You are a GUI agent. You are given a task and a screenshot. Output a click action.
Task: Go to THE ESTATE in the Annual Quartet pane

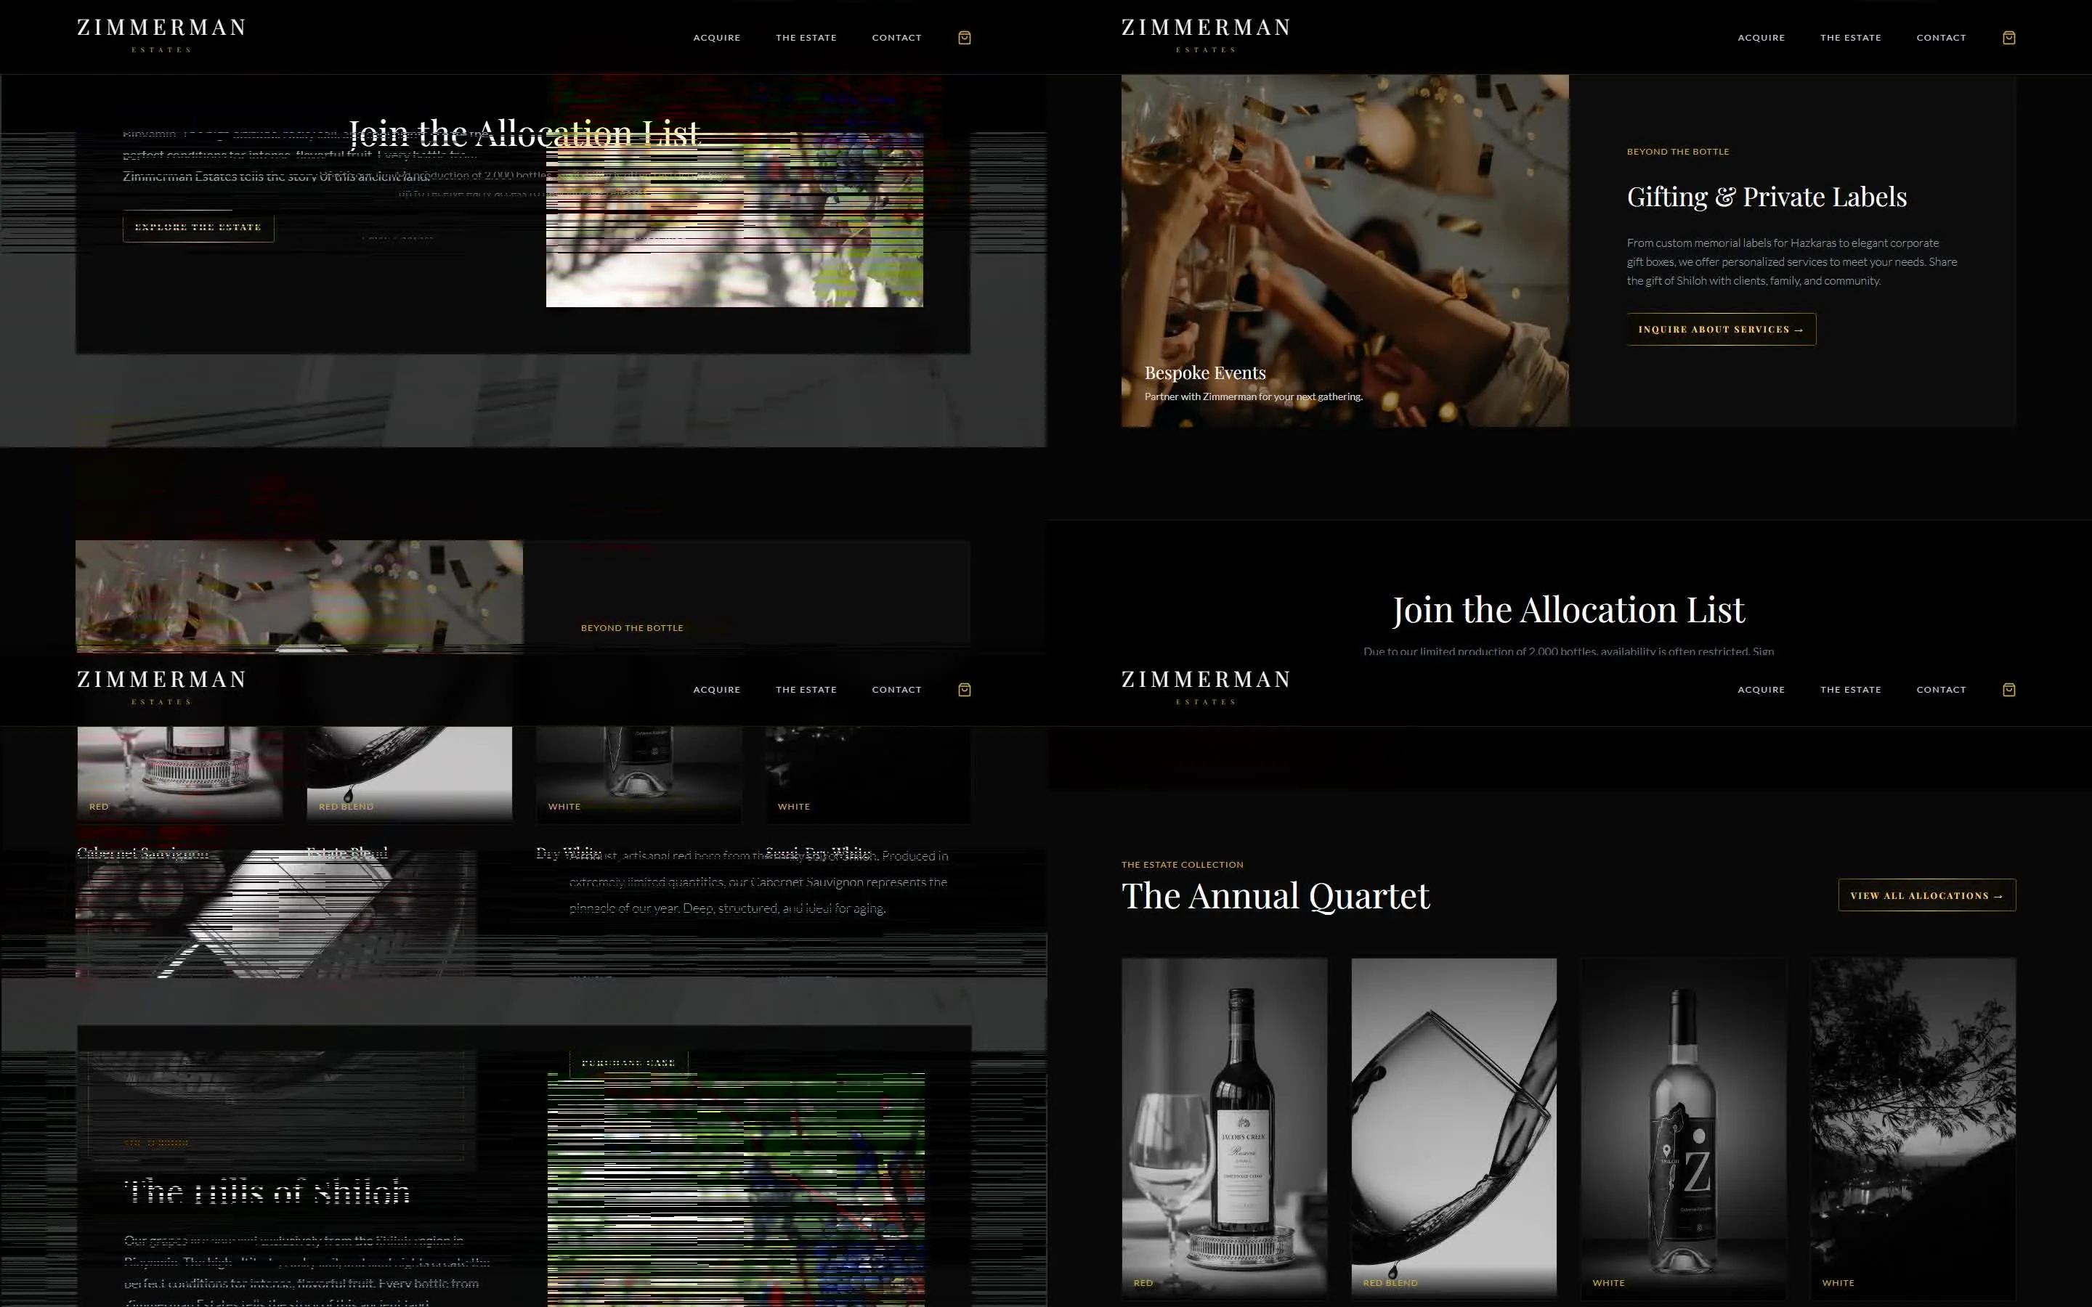pyautogui.click(x=1850, y=689)
